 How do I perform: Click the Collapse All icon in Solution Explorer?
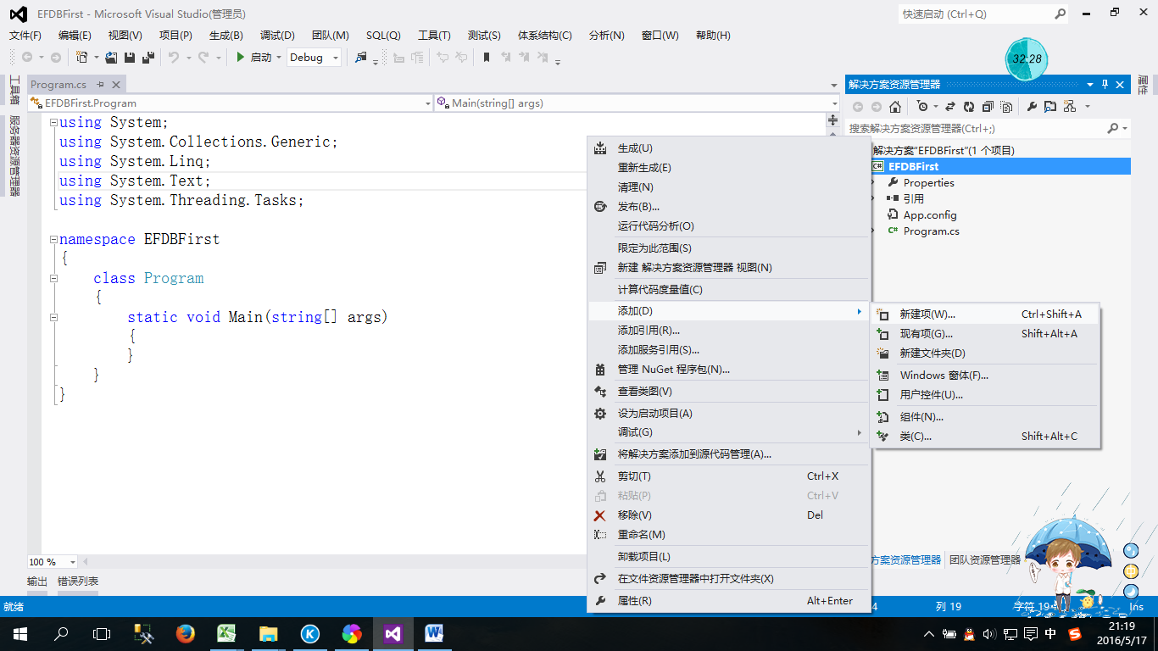[x=988, y=106]
